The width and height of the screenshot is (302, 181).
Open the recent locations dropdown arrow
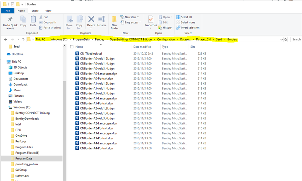coord(18,39)
